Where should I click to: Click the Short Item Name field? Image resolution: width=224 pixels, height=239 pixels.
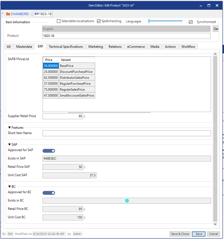127,133
